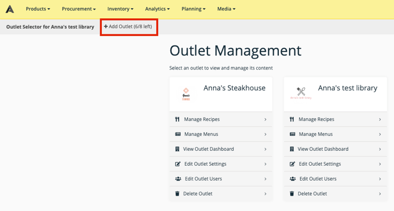Open Edit Outlet Settings for Anna's test library

pos(336,164)
